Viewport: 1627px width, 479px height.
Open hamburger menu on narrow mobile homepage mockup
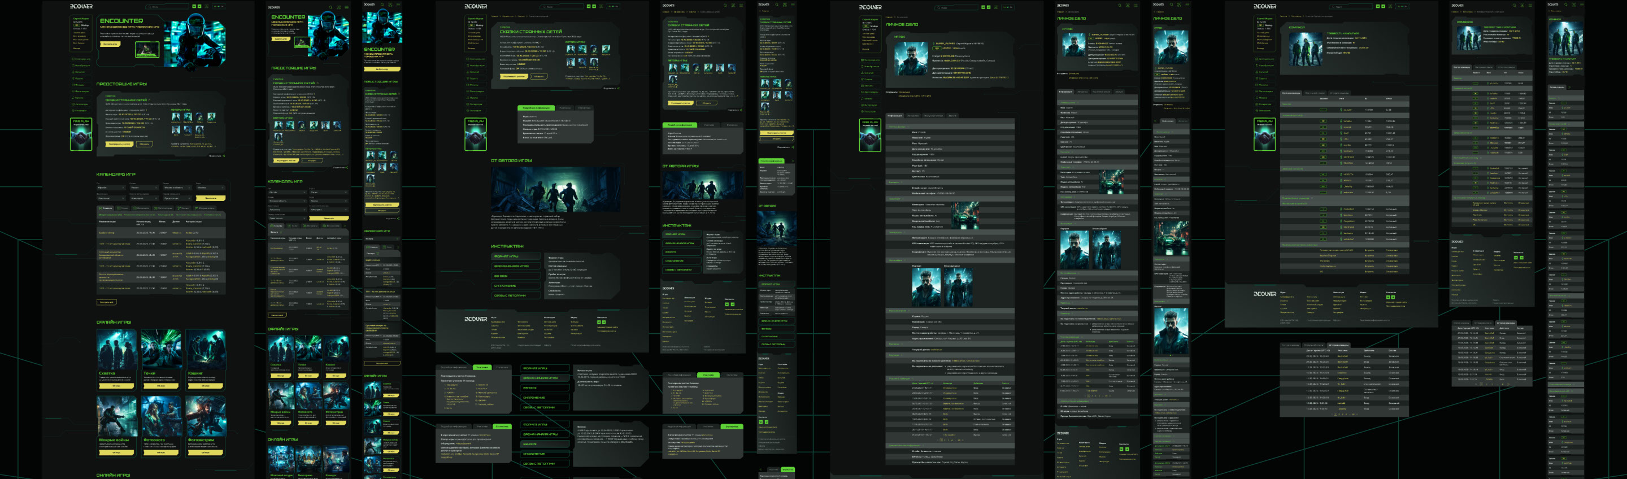(x=398, y=5)
